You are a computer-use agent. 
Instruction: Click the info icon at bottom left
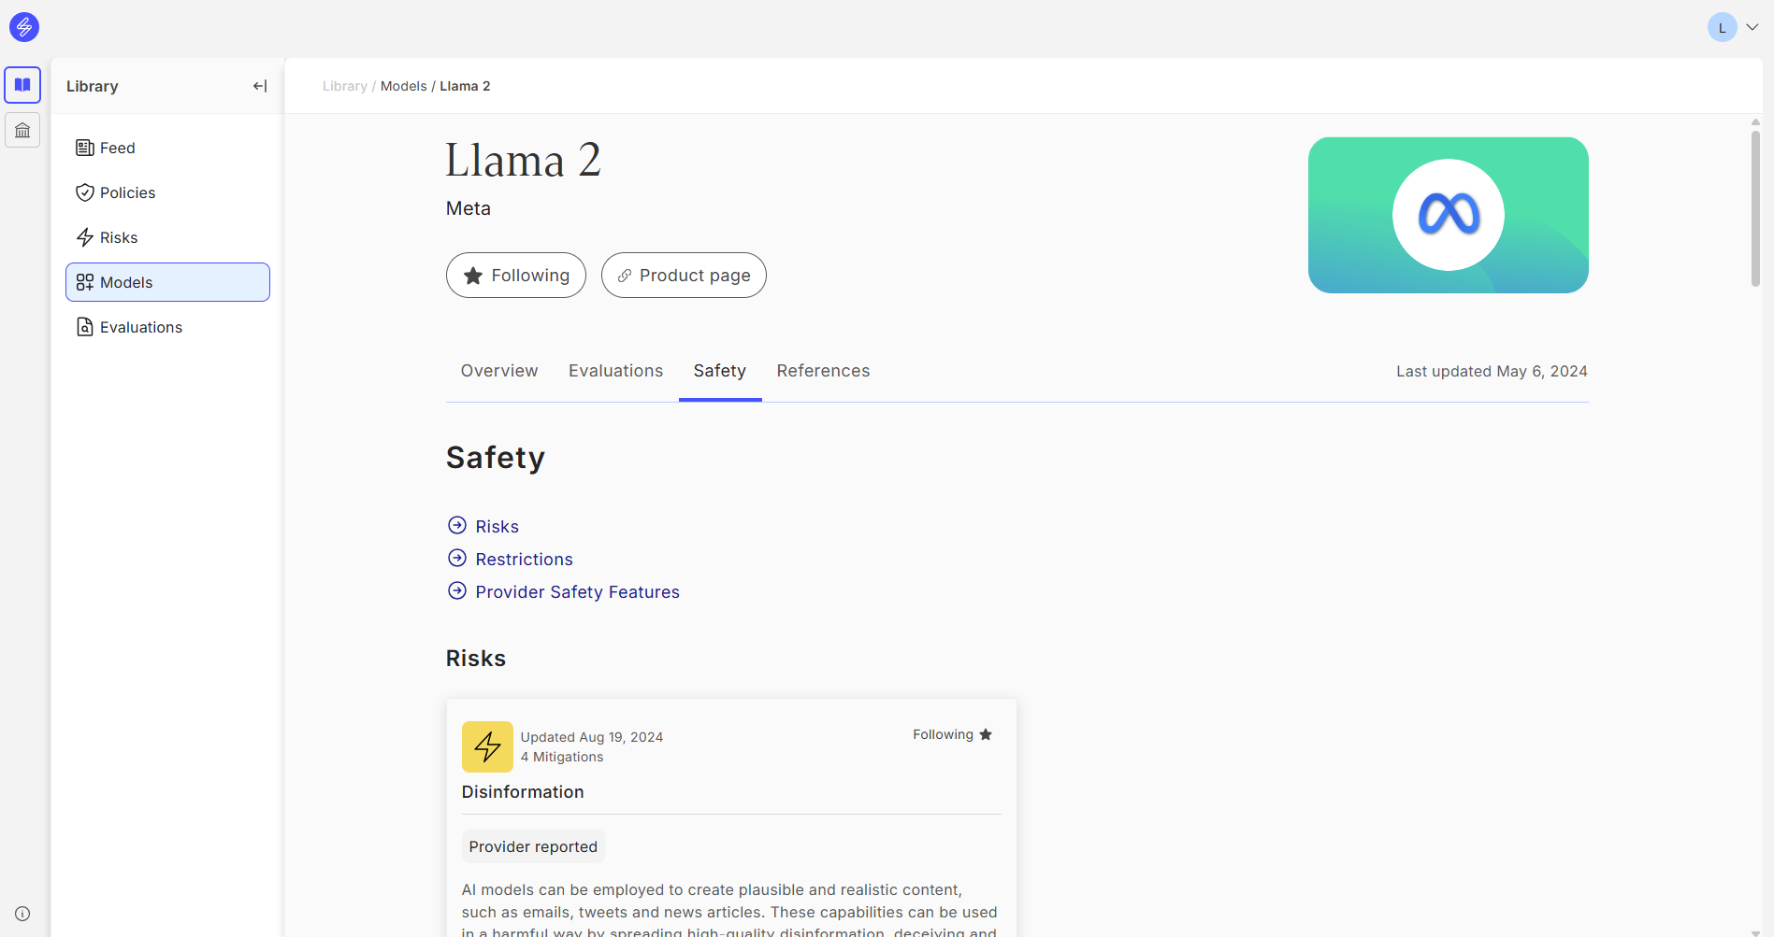click(22, 914)
